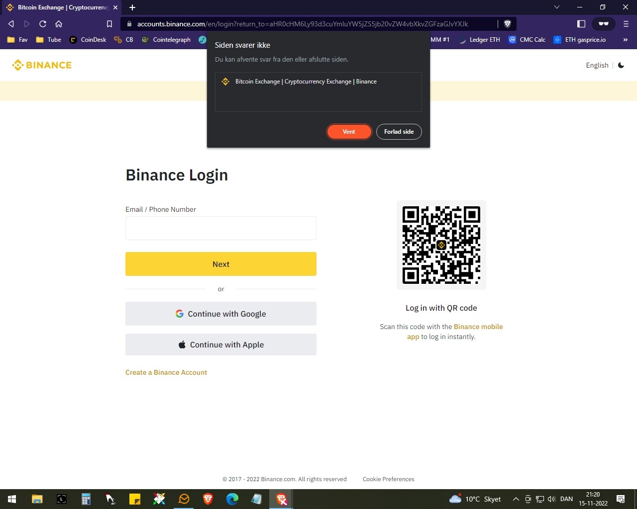The width and height of the screenshot is (637, 509).
Task: Click the Binance logo in header
Action: [x=42, y=65]
